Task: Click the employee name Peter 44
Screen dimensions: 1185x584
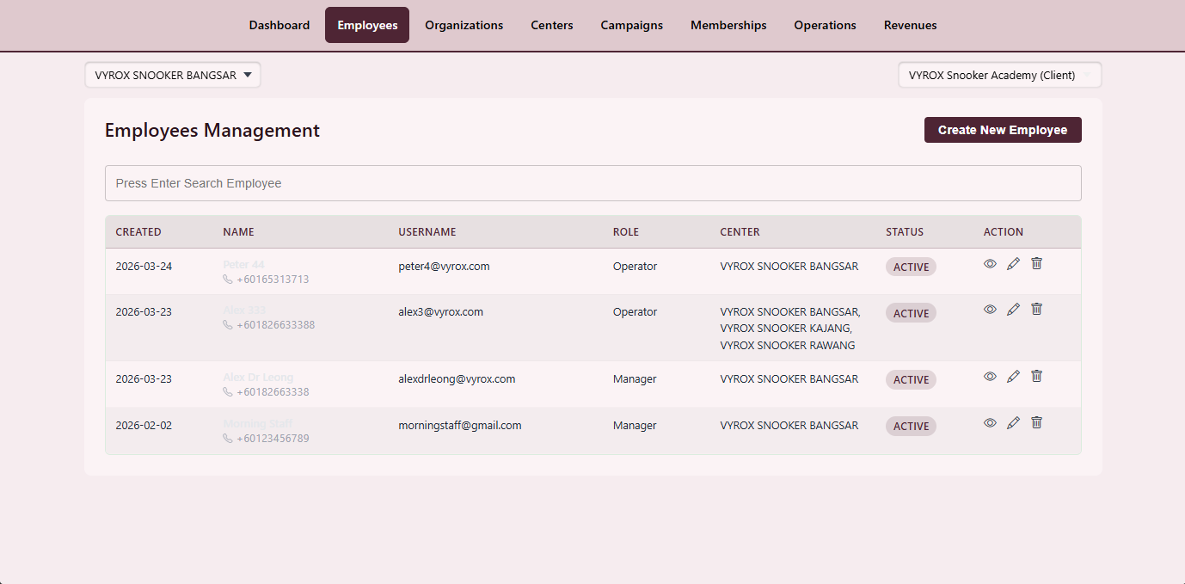Action: (x=243, y=264)
